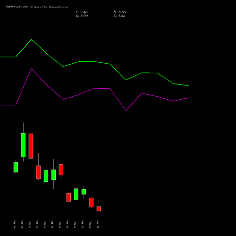
Task: Click the '13 May' date axis label
Action: 45,224
